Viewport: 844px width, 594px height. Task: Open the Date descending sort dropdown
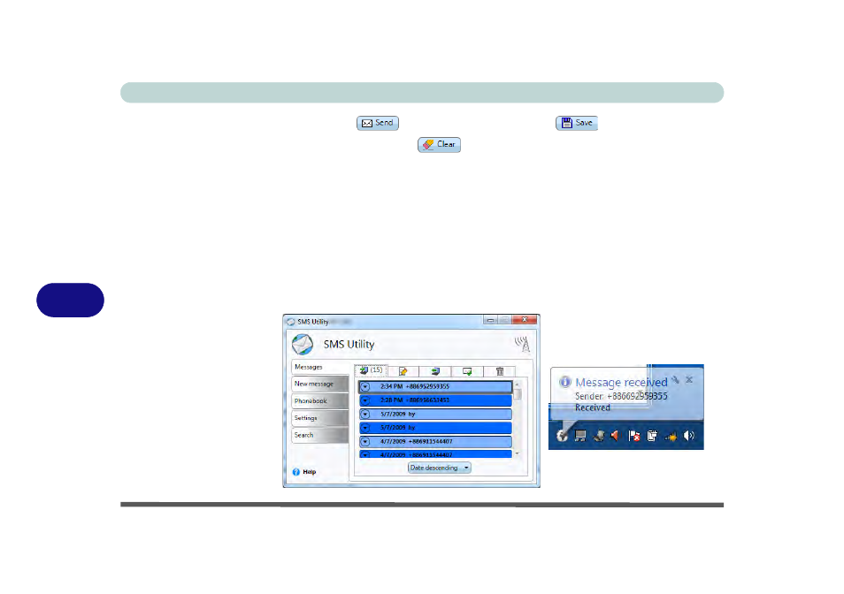tap(439, 468)
